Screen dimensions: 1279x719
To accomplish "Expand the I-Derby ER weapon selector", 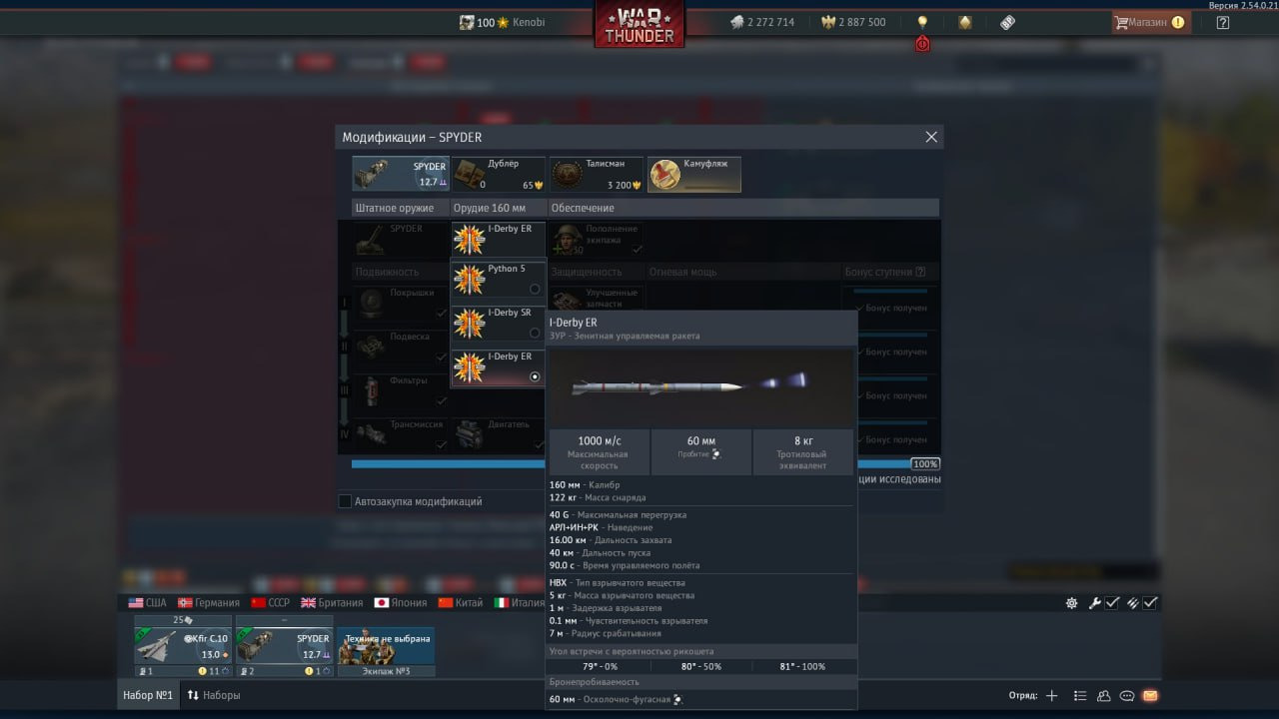I will 498,240.
